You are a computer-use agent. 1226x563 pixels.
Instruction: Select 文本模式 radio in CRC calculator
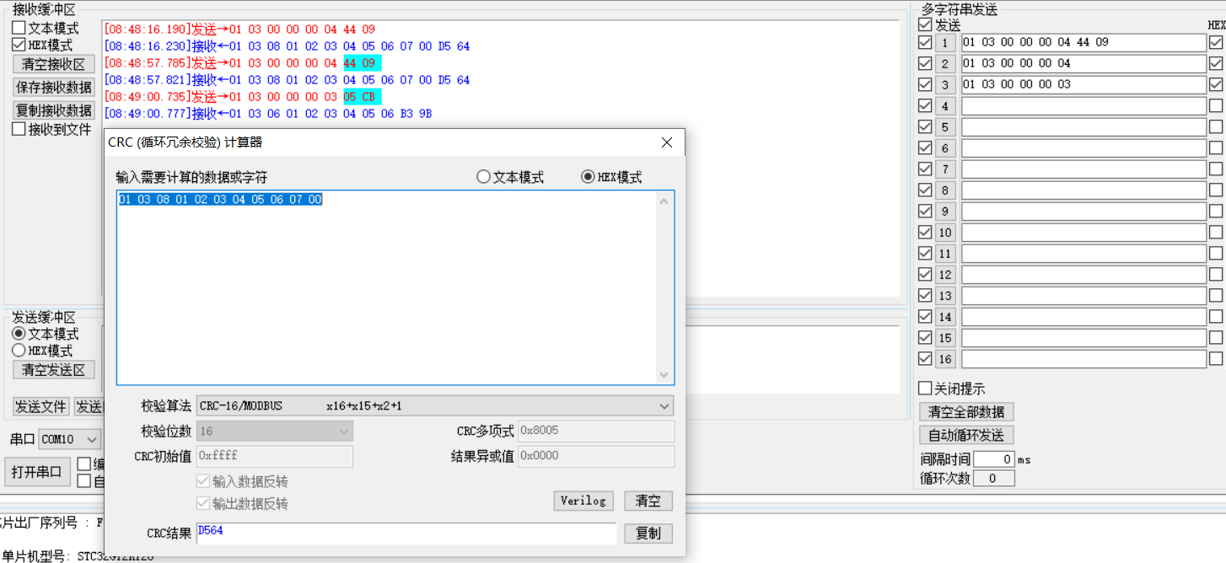510,177
